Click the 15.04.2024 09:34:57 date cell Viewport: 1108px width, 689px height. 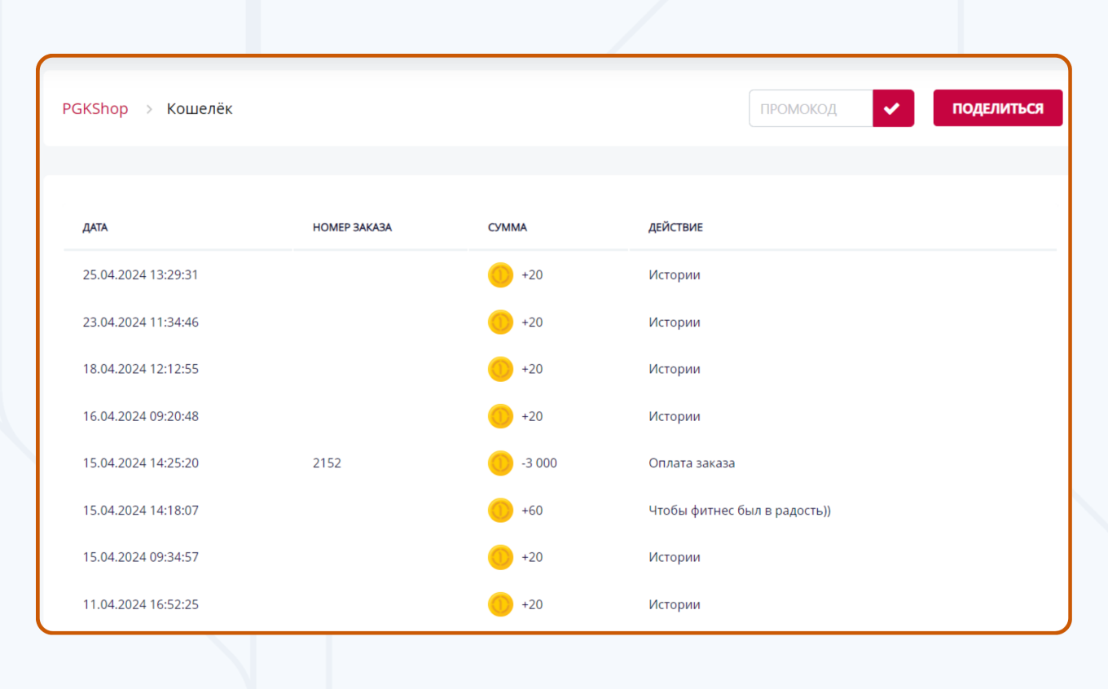click(140, 557)
